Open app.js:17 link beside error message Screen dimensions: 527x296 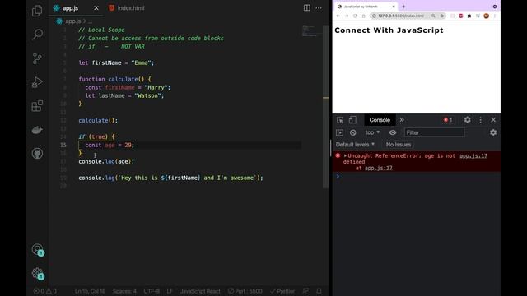[473, 155]
